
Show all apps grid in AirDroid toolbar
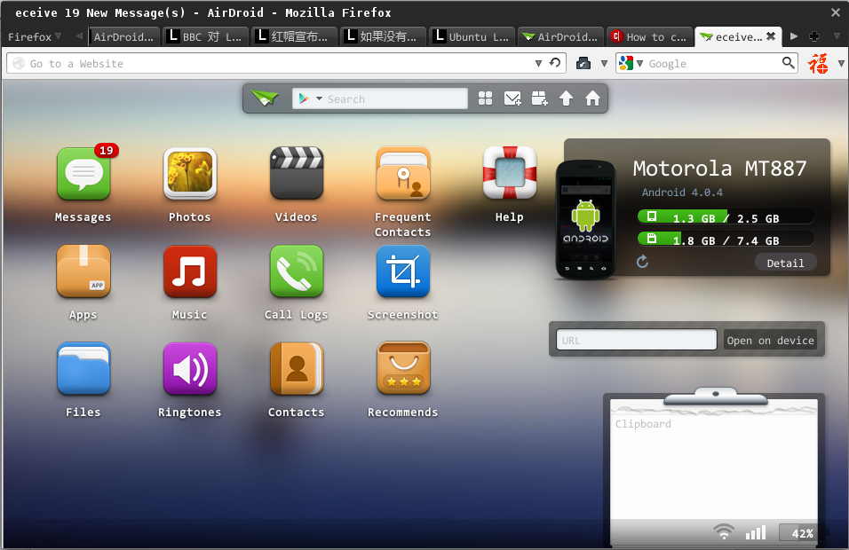(485, 98)
